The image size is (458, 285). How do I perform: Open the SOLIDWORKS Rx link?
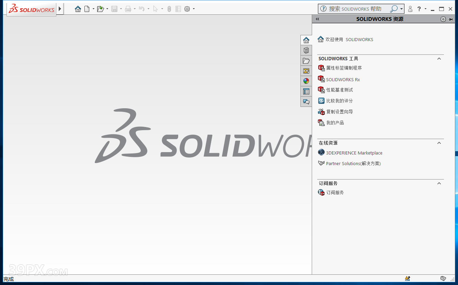pyautogui.click(x=343, y=79)
